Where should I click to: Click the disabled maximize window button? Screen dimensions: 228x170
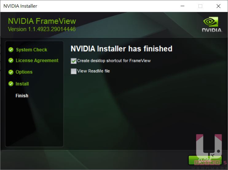coord(200,6)
